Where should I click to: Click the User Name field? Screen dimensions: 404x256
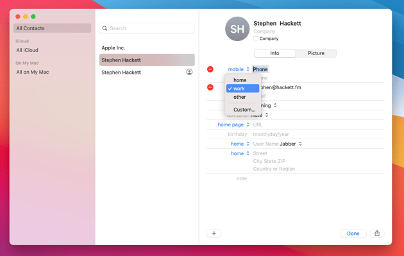(265, 144)
